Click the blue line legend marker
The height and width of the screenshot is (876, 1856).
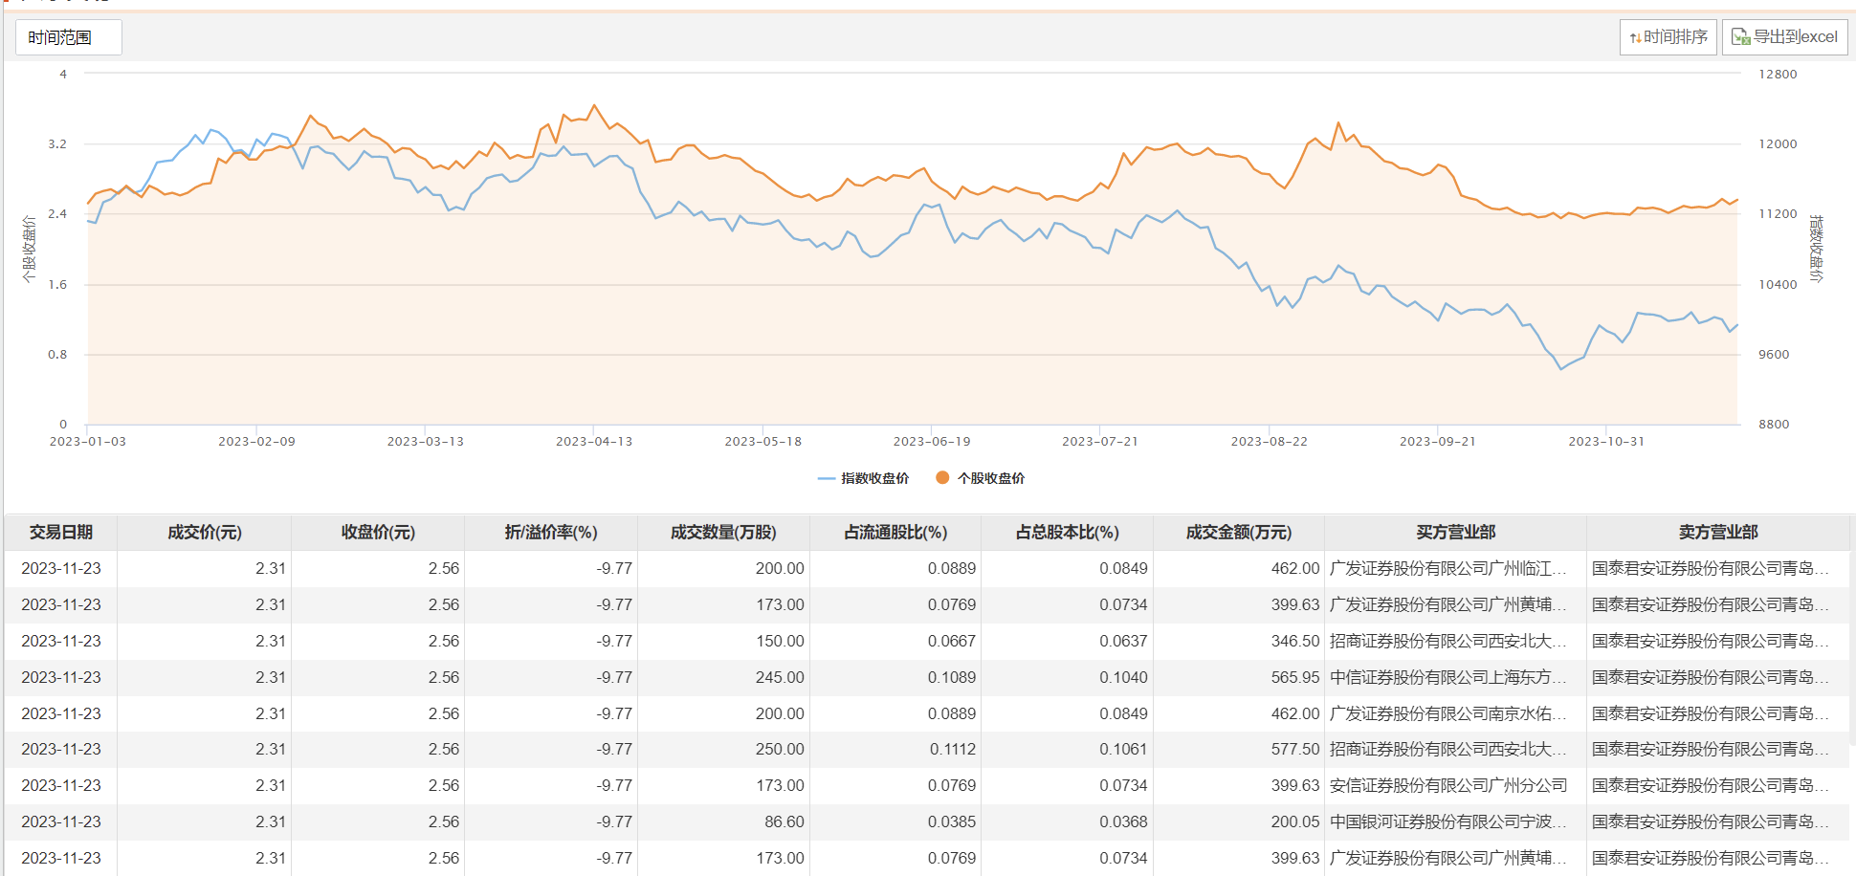point(827,478)
